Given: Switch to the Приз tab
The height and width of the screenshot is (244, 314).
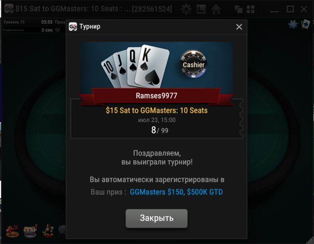Looking at the screenshot, I should 60,22.
